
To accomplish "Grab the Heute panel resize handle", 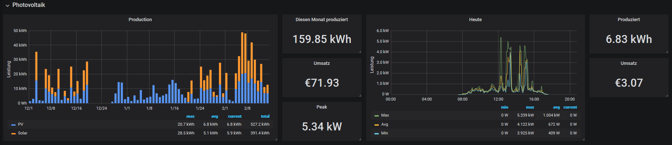I will (x=583, y=139).
